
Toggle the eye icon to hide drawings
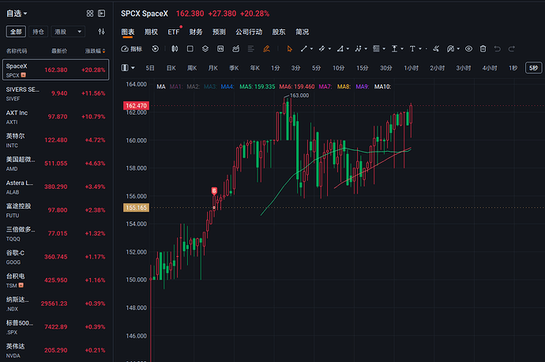pyautogui.click(x=468, y=49)
